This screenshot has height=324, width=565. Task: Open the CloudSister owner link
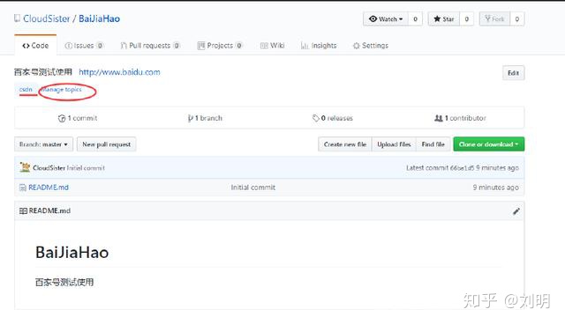[47, 18]
